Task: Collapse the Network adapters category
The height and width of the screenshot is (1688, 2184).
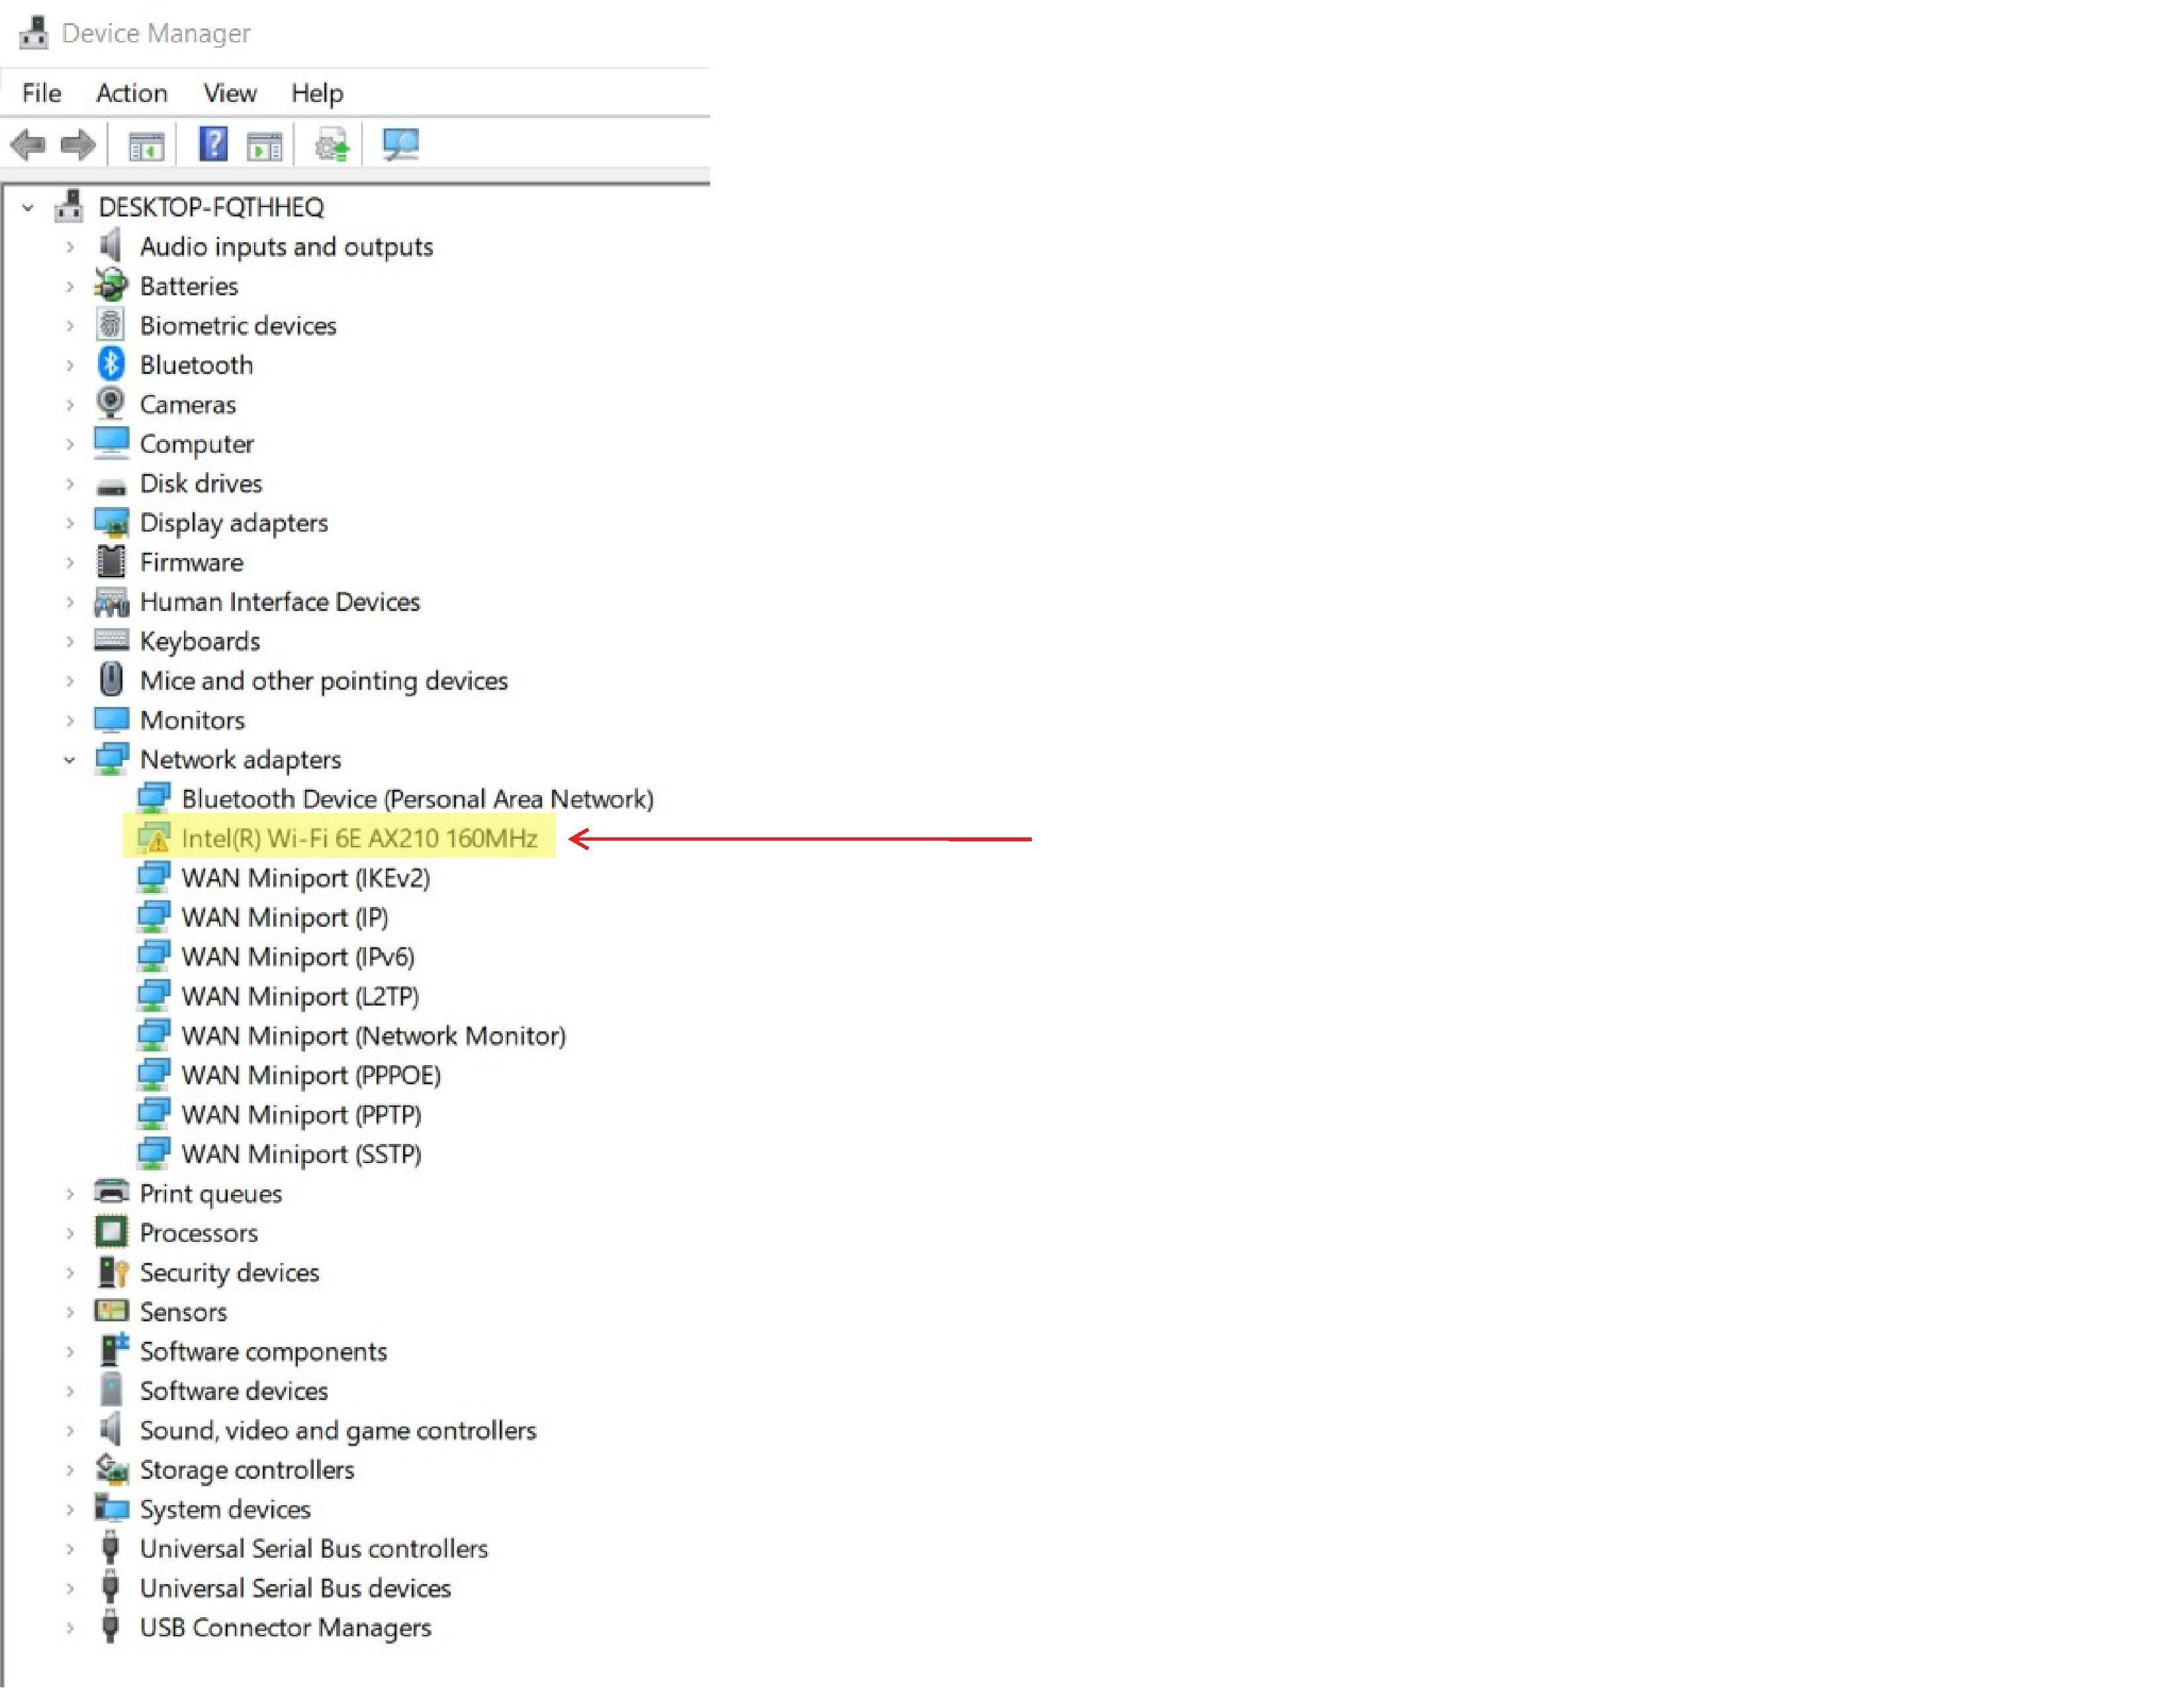Action: [x=69, y=760]
